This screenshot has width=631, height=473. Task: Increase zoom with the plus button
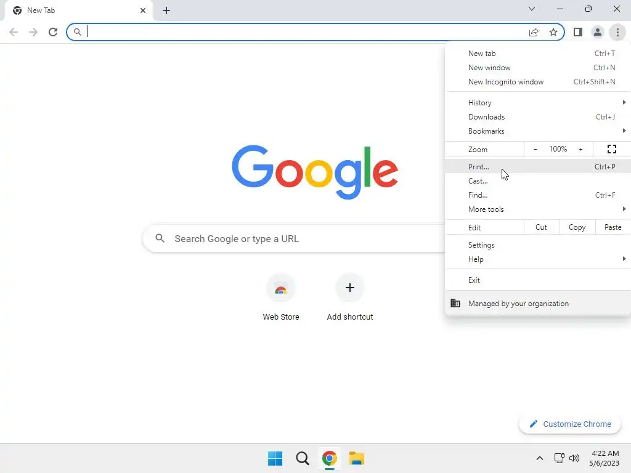click(580, 149)
